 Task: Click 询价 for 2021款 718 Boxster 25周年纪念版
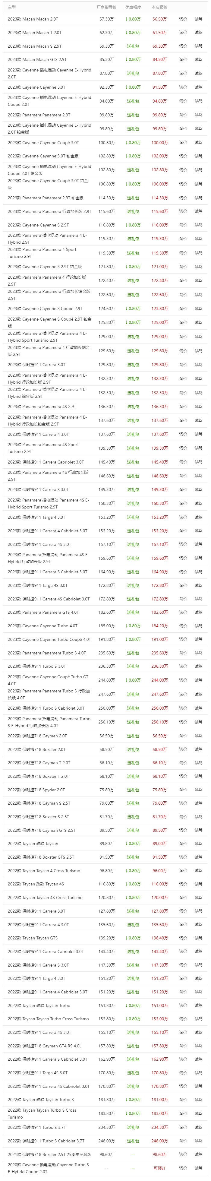[x=183, y=1154]
